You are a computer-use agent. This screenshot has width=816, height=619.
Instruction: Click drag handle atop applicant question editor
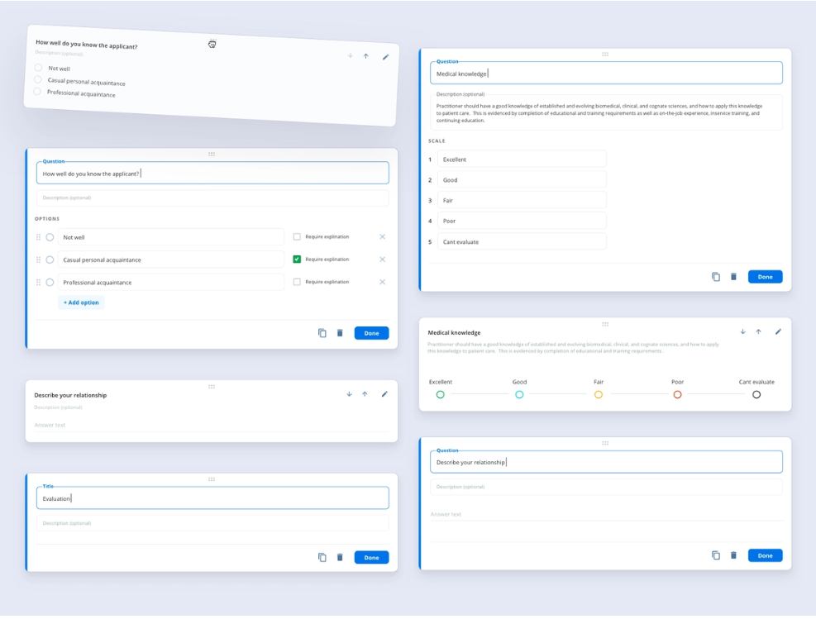212,155
